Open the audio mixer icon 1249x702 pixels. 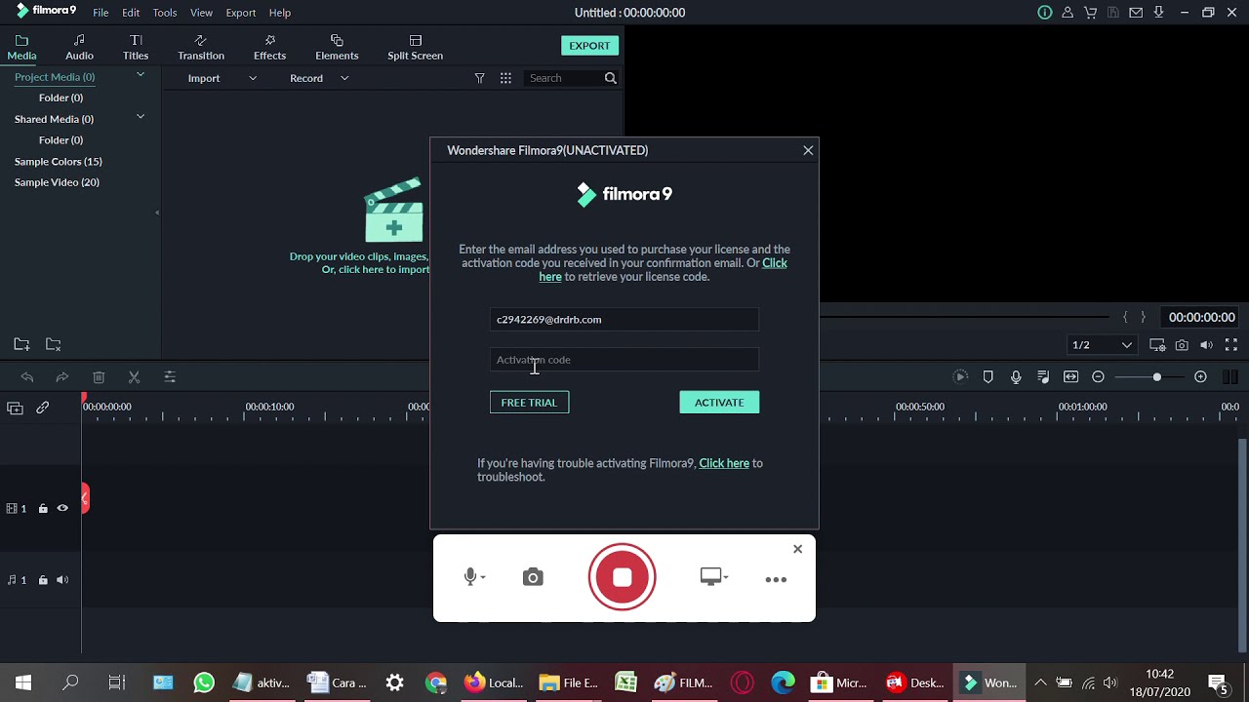1043,377
